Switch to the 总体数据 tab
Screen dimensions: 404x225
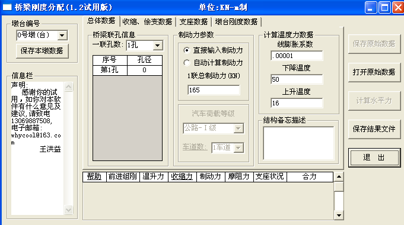(101, 21)
